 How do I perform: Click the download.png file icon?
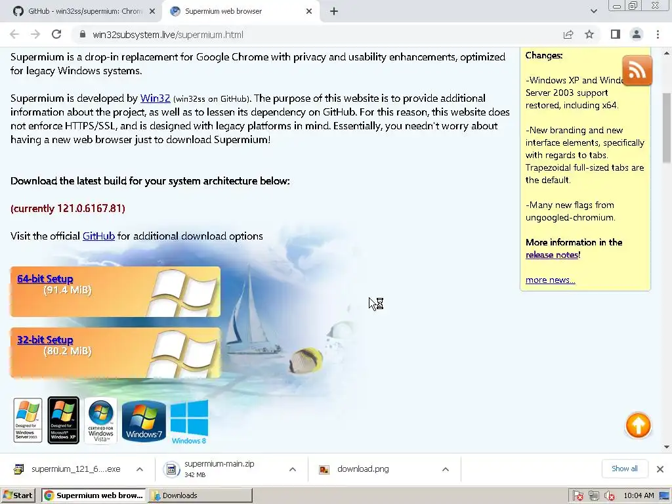pyautogui.click(x=324, y=470)
